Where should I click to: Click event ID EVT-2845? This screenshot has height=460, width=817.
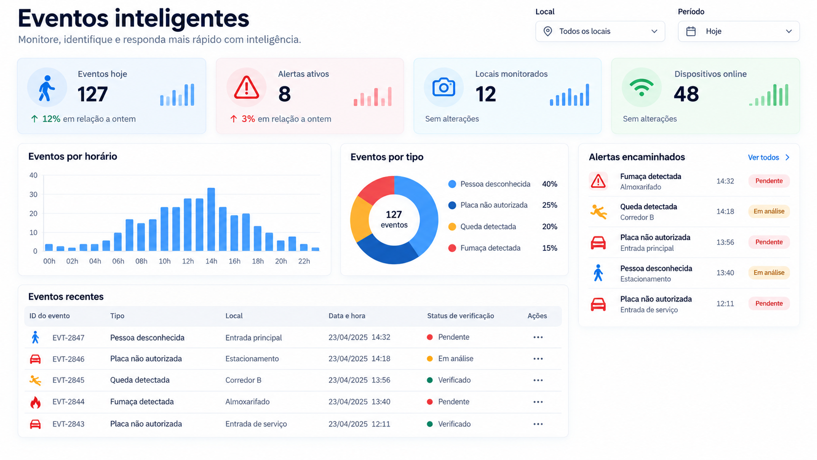click(x=68, y=380)
